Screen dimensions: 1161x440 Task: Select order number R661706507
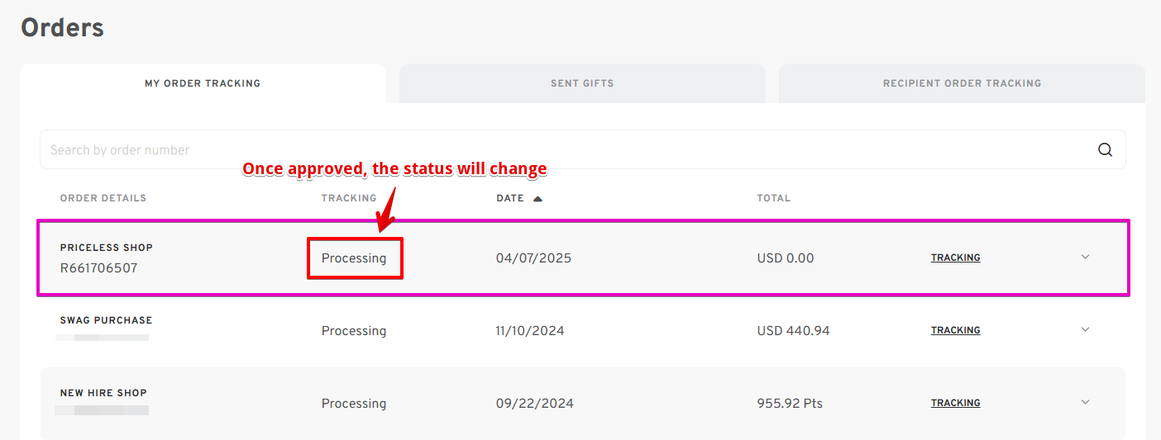click(99, 268)
